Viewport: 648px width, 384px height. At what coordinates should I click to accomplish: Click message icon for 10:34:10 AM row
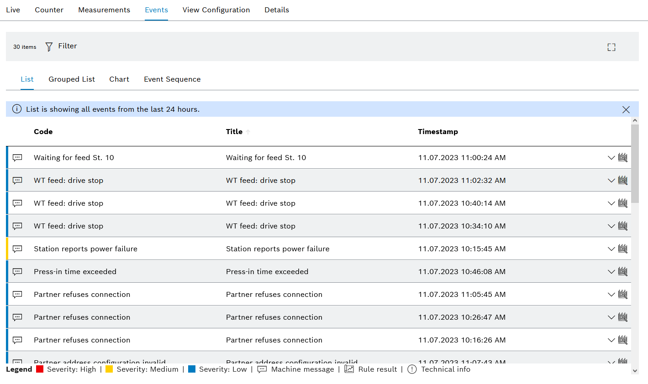click(17, 226)
